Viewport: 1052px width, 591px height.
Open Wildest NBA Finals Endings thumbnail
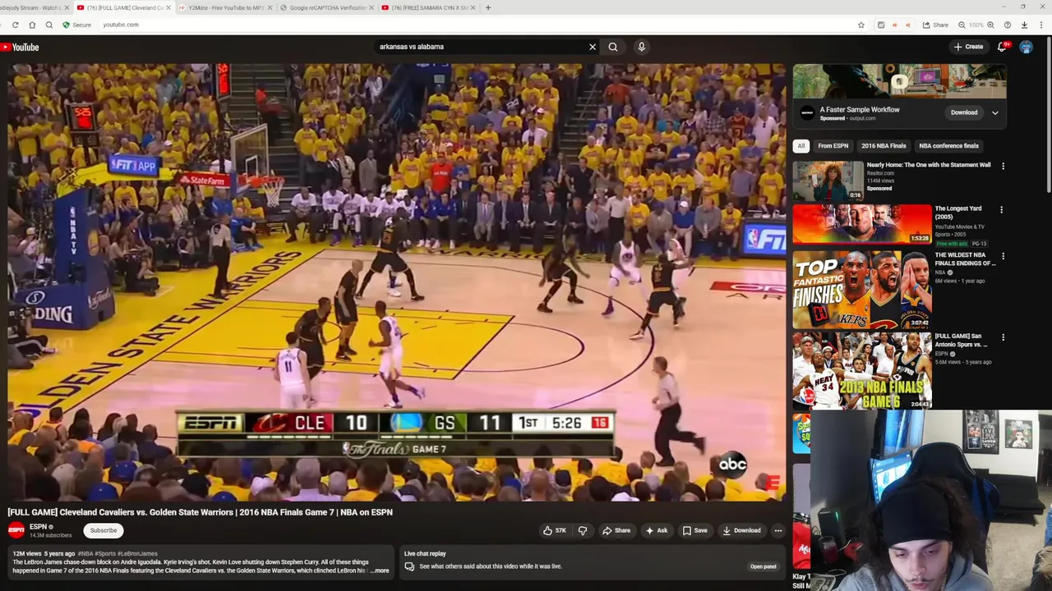[862, 290]
